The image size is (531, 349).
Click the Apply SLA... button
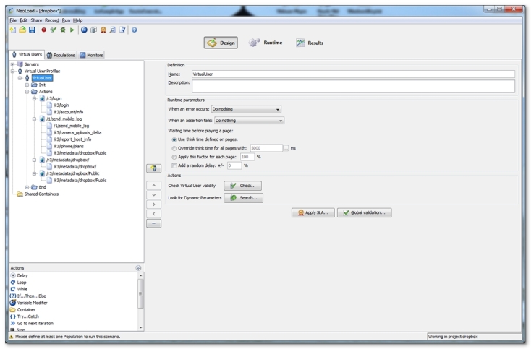[313, 212]
